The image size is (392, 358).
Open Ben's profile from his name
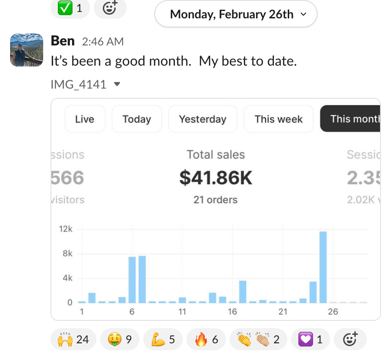point(63,41)
